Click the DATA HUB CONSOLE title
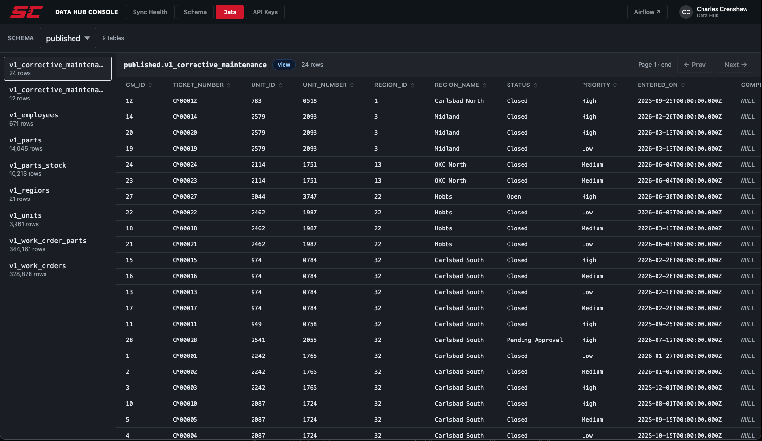 pyautogui.click(x=87, y=12)
